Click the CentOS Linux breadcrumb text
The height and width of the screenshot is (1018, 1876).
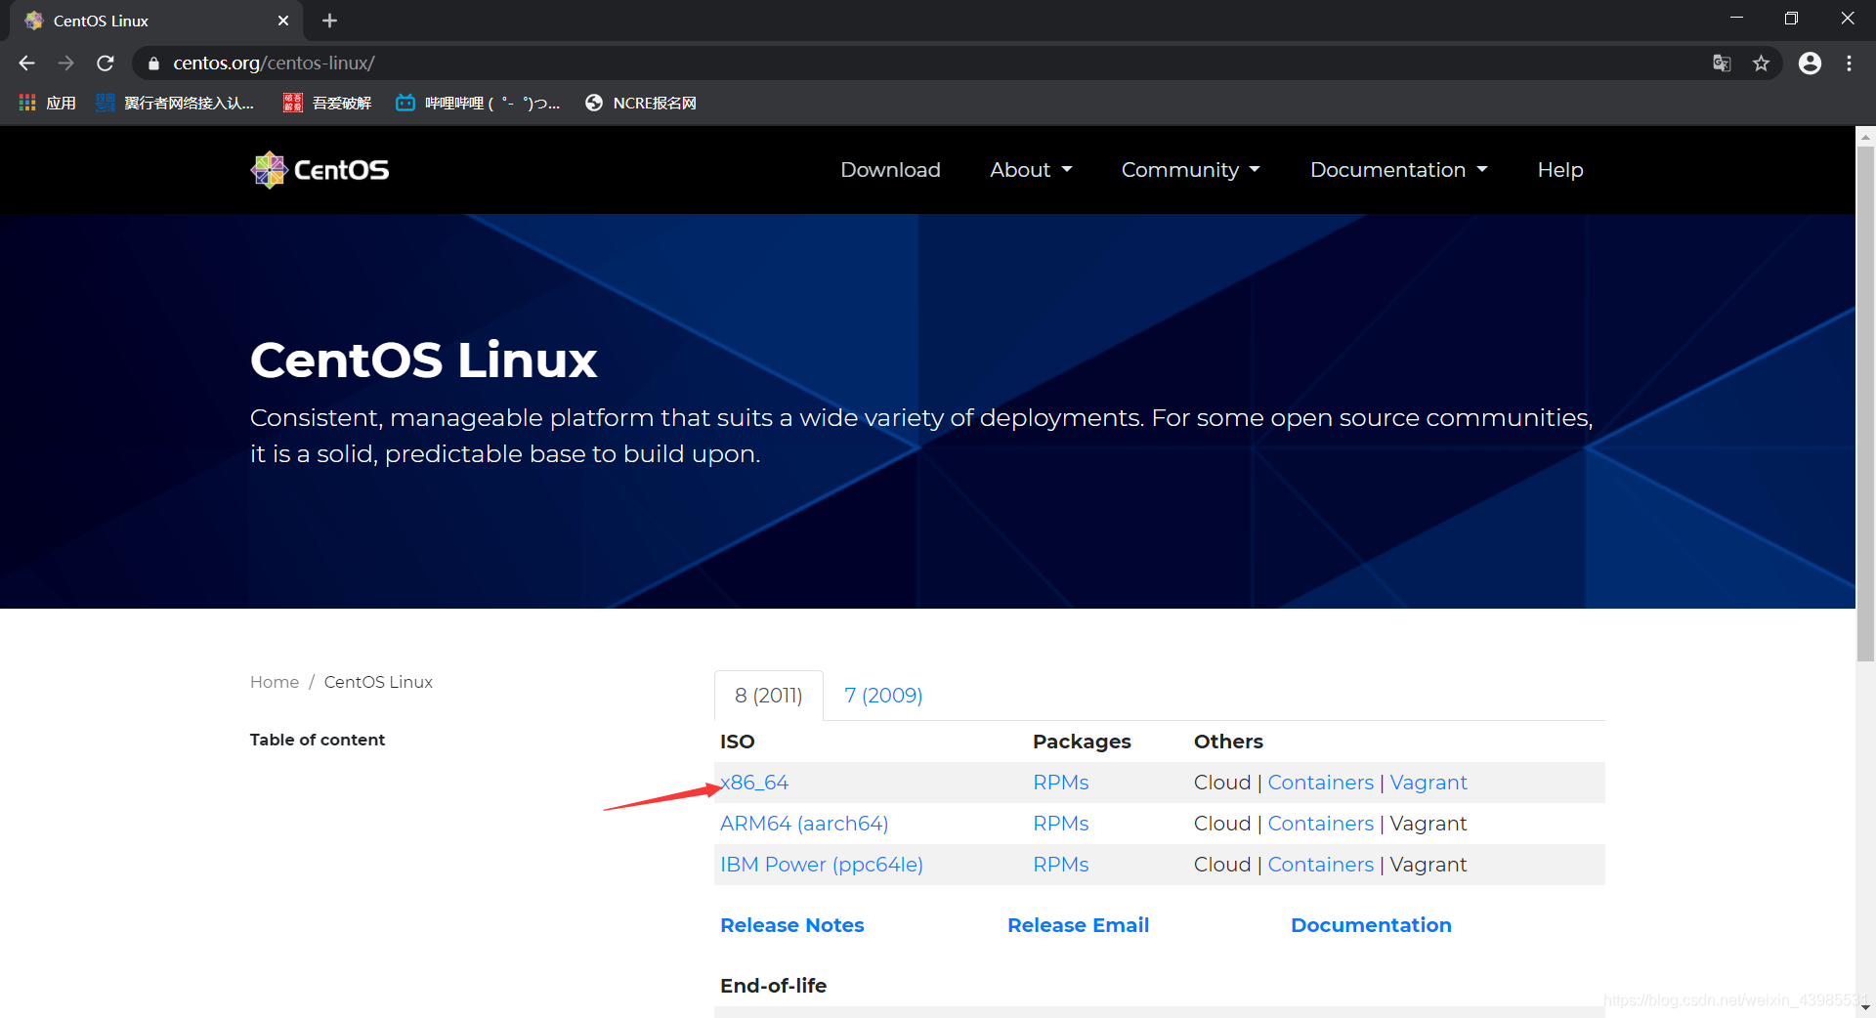click(x=378, y=682)
